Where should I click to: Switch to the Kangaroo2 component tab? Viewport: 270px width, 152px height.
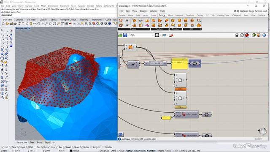(x=237, y=15)
